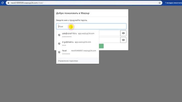Bookmark this page with the star icon
This screenshot has height=102, width=182.
(160, 3)
